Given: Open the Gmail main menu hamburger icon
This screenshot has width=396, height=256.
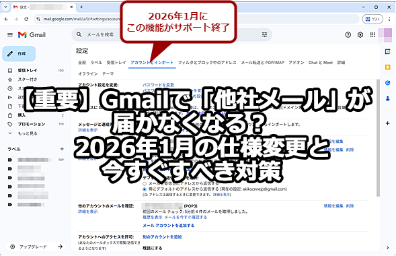Looking at the screenshot, I should 10,34.
